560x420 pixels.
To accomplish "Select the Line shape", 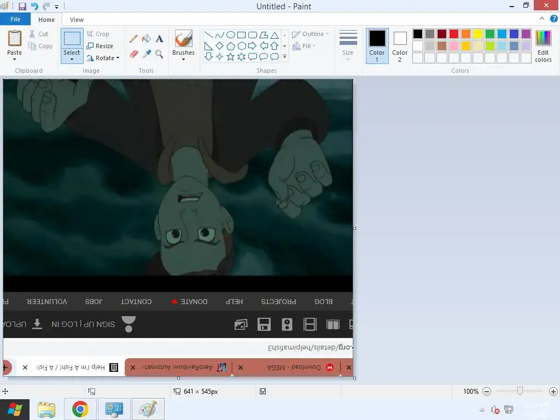I will (208, 35).
